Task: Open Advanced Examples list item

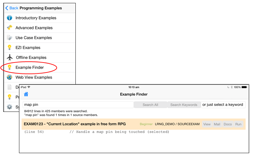Action: click(40, 28)
